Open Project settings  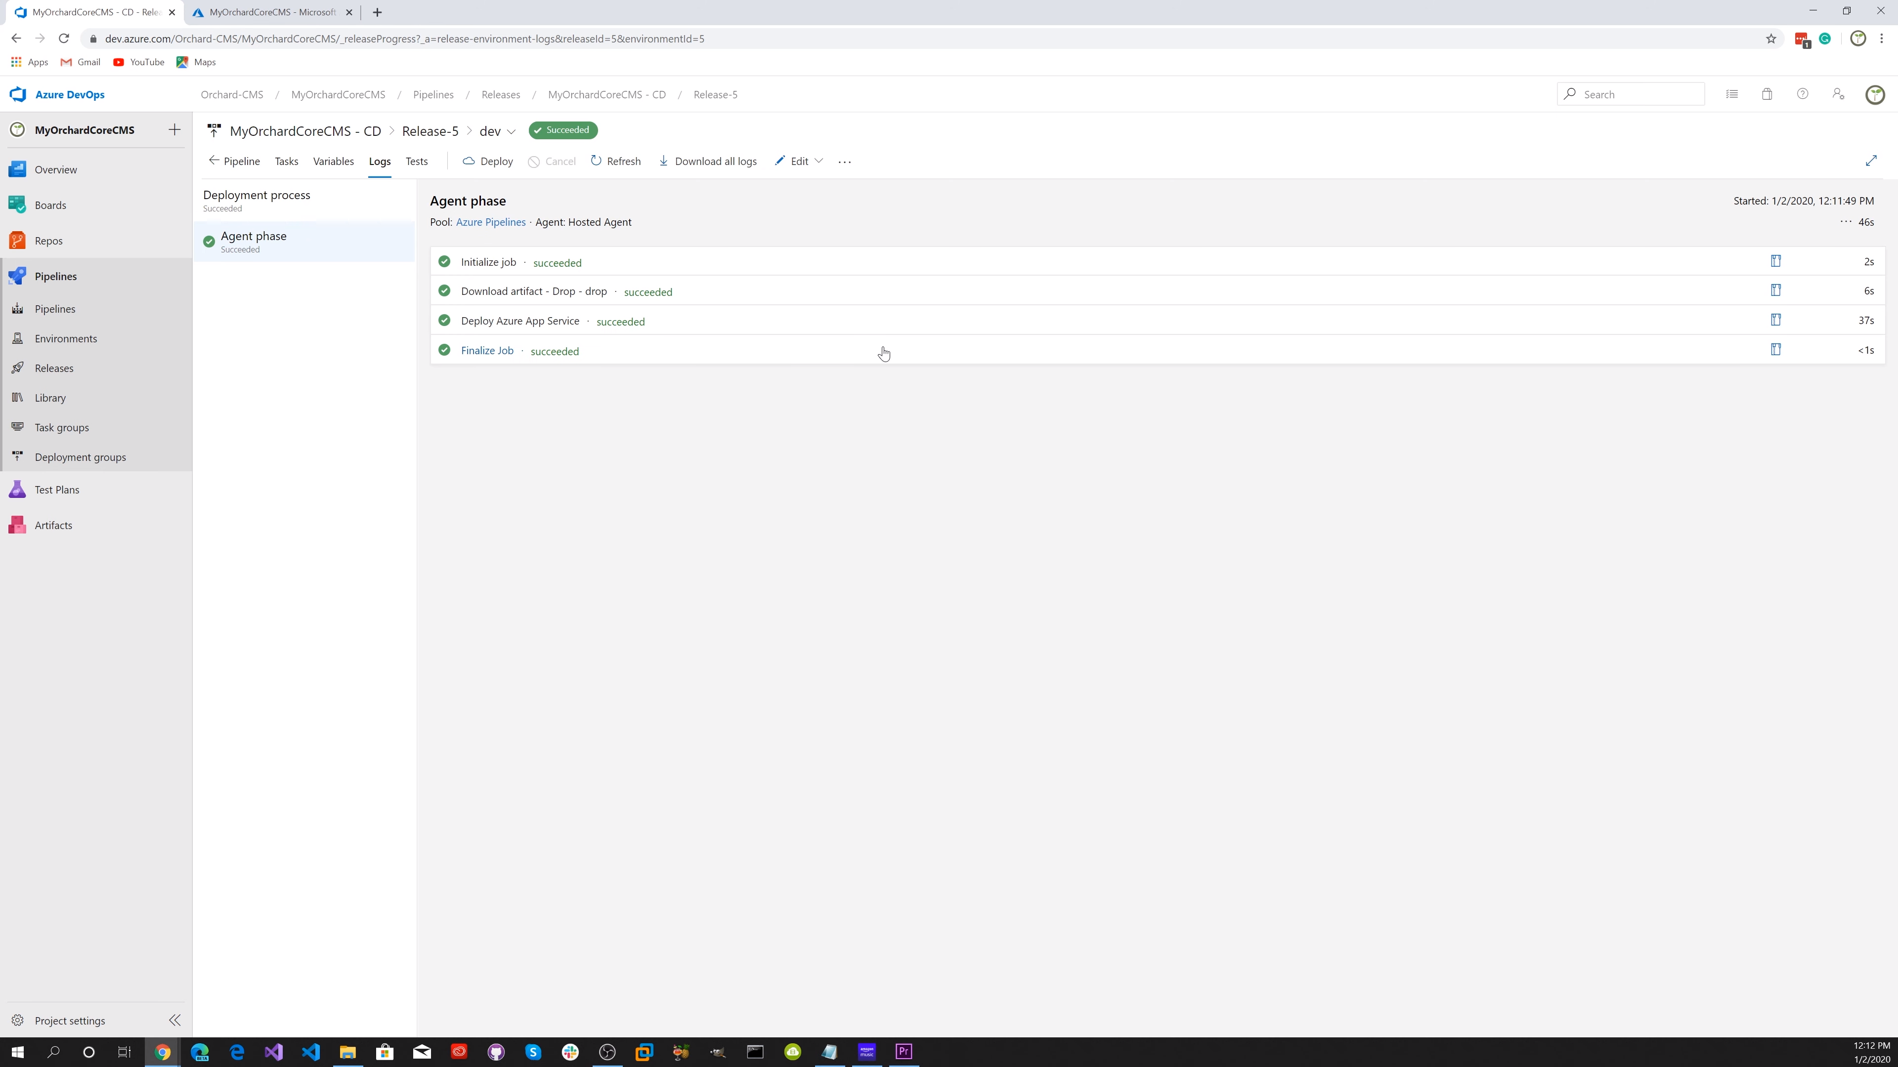(x=69, y=1021)
